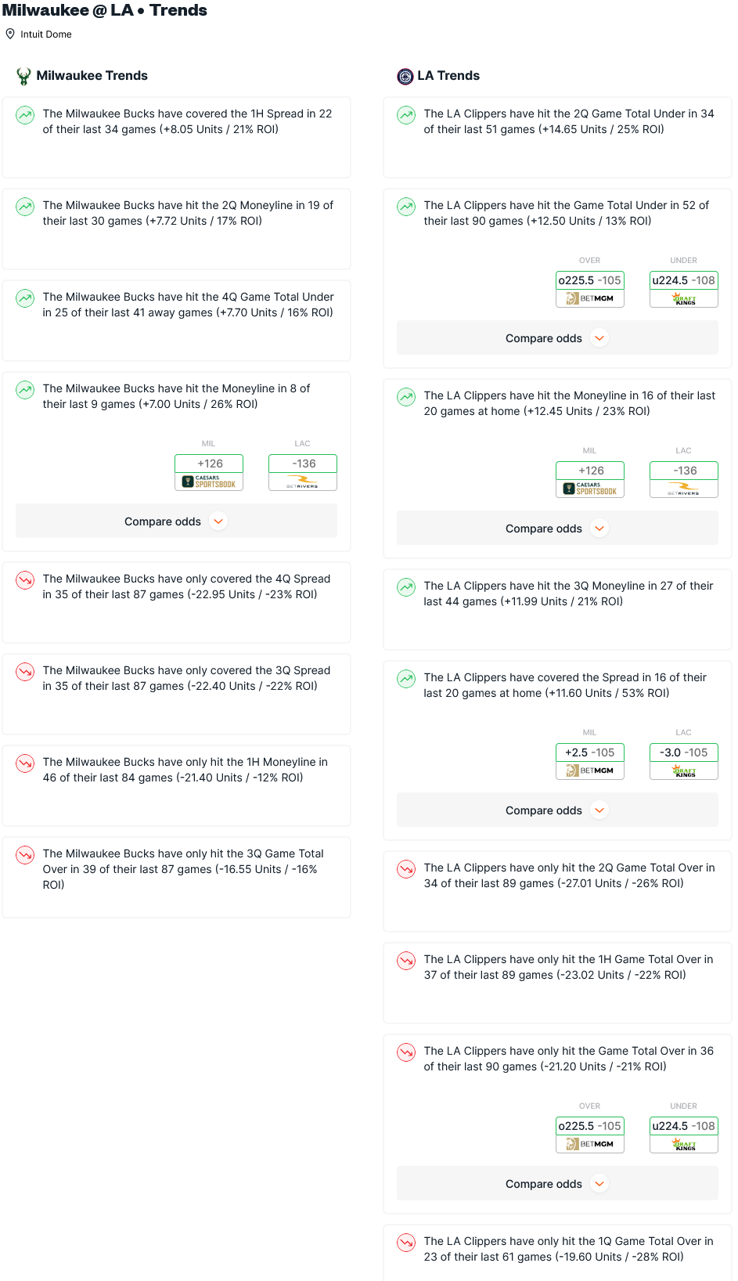
Task: Click the Milwaukee Bucks logo icon
Action: tap(23, 76)
